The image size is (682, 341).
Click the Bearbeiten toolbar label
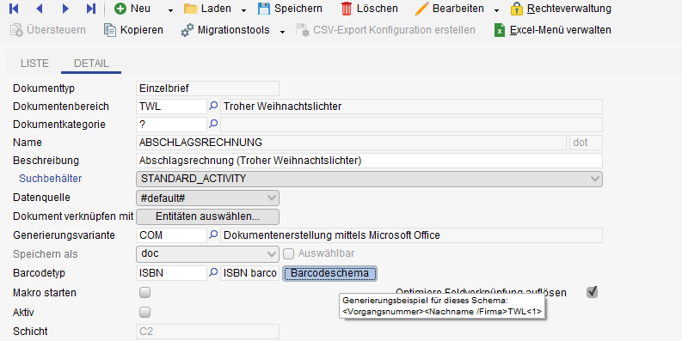[x=458, y=9]
